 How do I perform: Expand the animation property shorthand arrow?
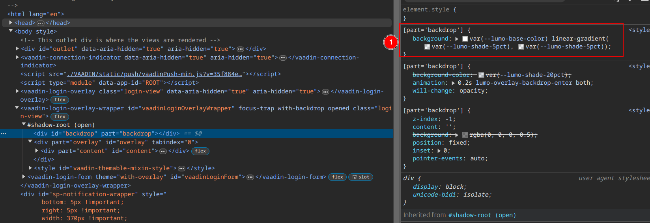coord(453,83)
